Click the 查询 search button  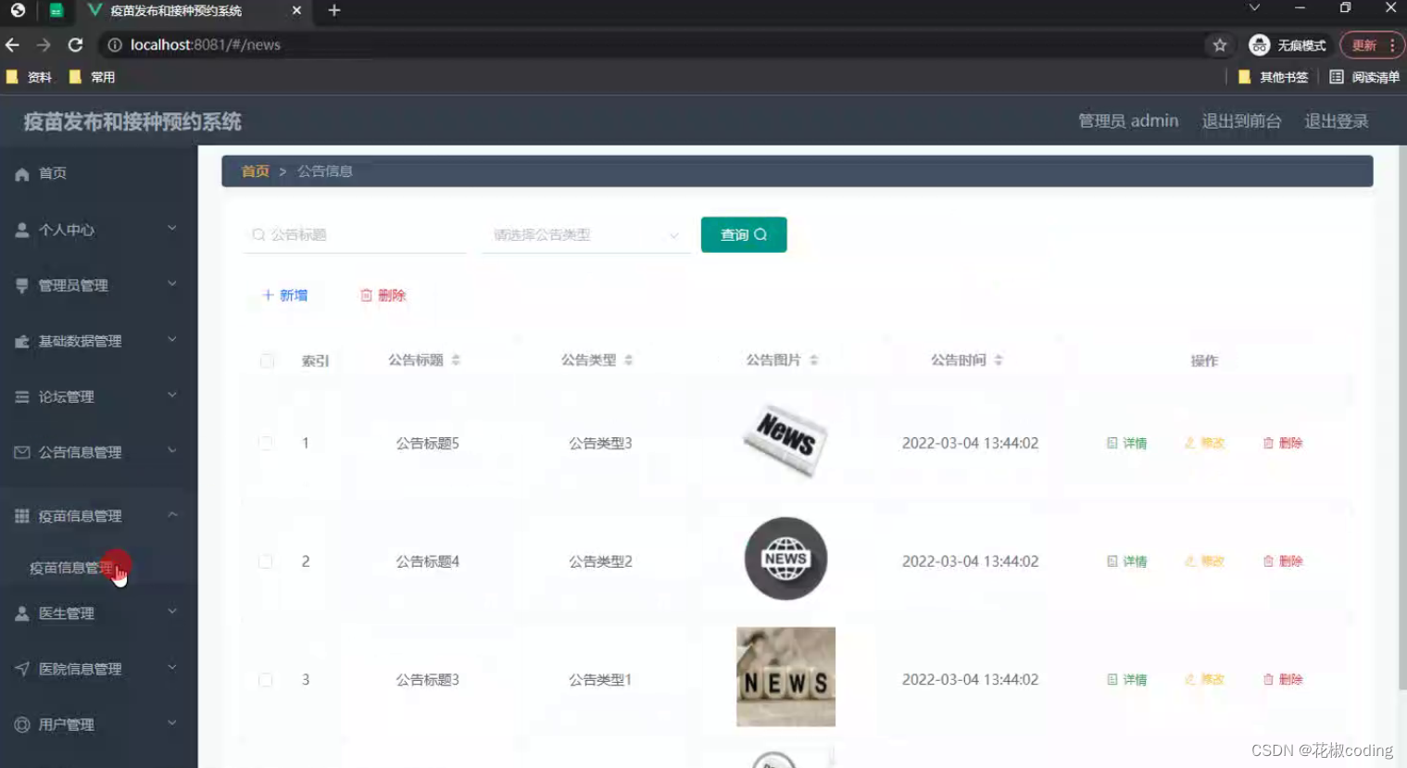(744, 234)
